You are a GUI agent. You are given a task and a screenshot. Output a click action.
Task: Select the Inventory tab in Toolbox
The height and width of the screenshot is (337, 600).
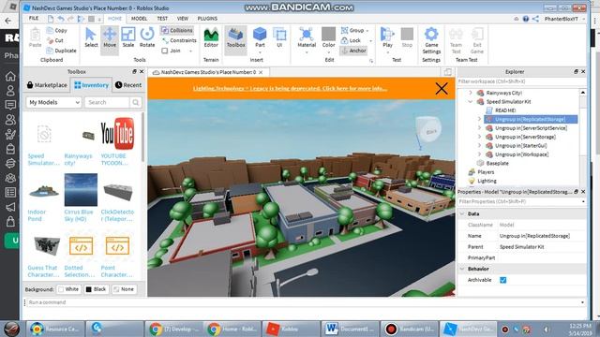tap(92, 85)
